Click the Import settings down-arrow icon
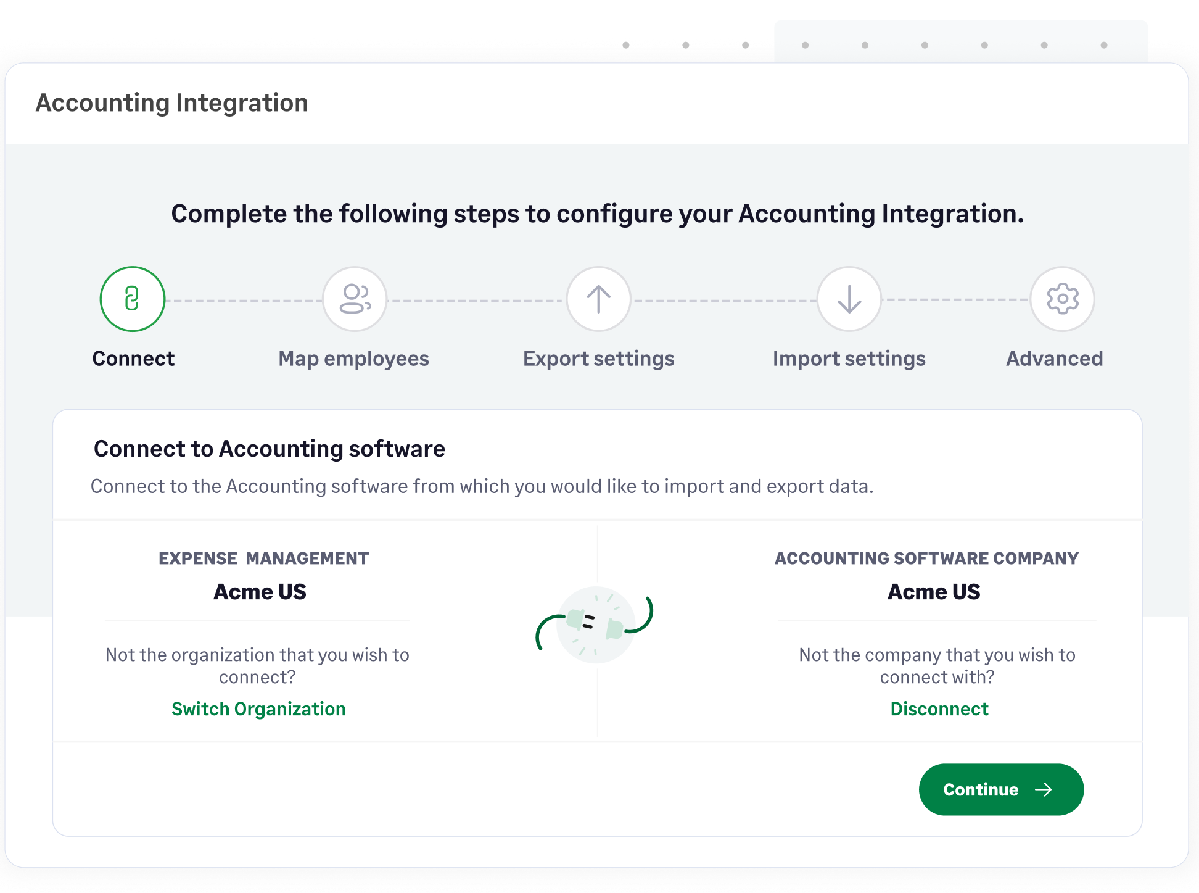 849,299
